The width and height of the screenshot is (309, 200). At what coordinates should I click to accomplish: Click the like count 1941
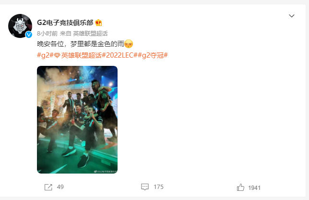pyautogui.click(x=254, y=188)
